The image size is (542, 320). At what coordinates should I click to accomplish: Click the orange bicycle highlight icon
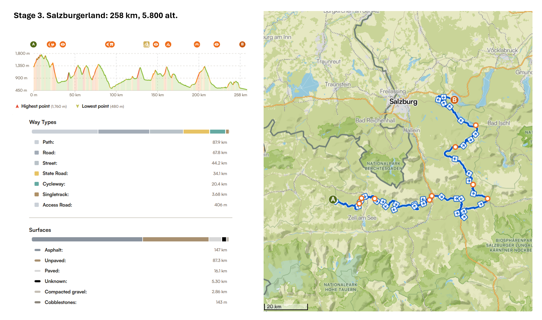click(x=197, y=45)
